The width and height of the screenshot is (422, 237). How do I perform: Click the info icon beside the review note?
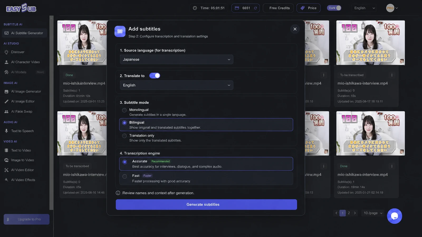point(118,193)
